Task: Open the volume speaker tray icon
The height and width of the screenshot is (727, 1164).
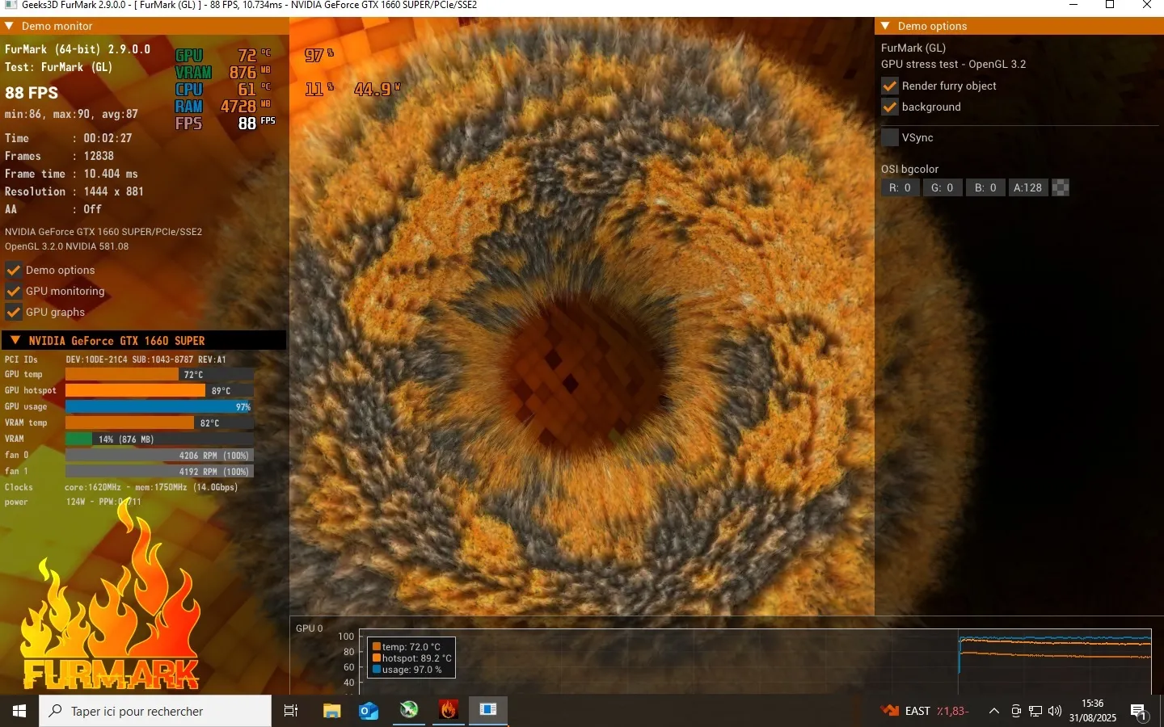Action: [x=1055, y=711]
